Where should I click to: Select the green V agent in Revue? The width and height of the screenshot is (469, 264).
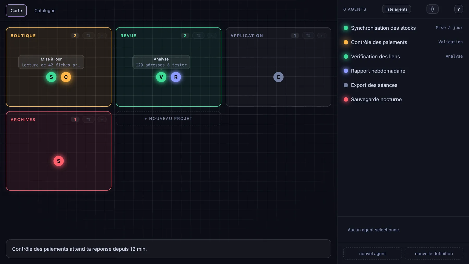(x=161, y=77)
